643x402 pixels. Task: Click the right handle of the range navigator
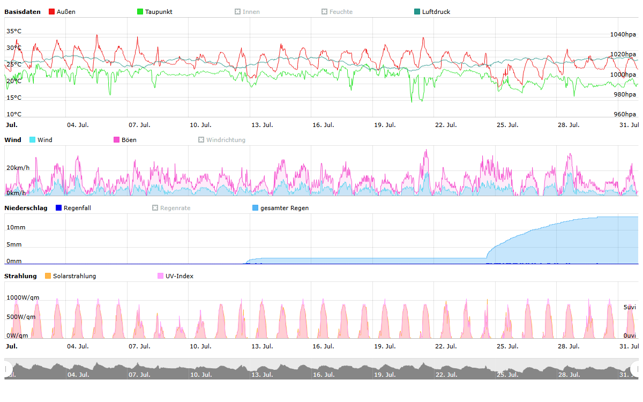click(635, 369)
